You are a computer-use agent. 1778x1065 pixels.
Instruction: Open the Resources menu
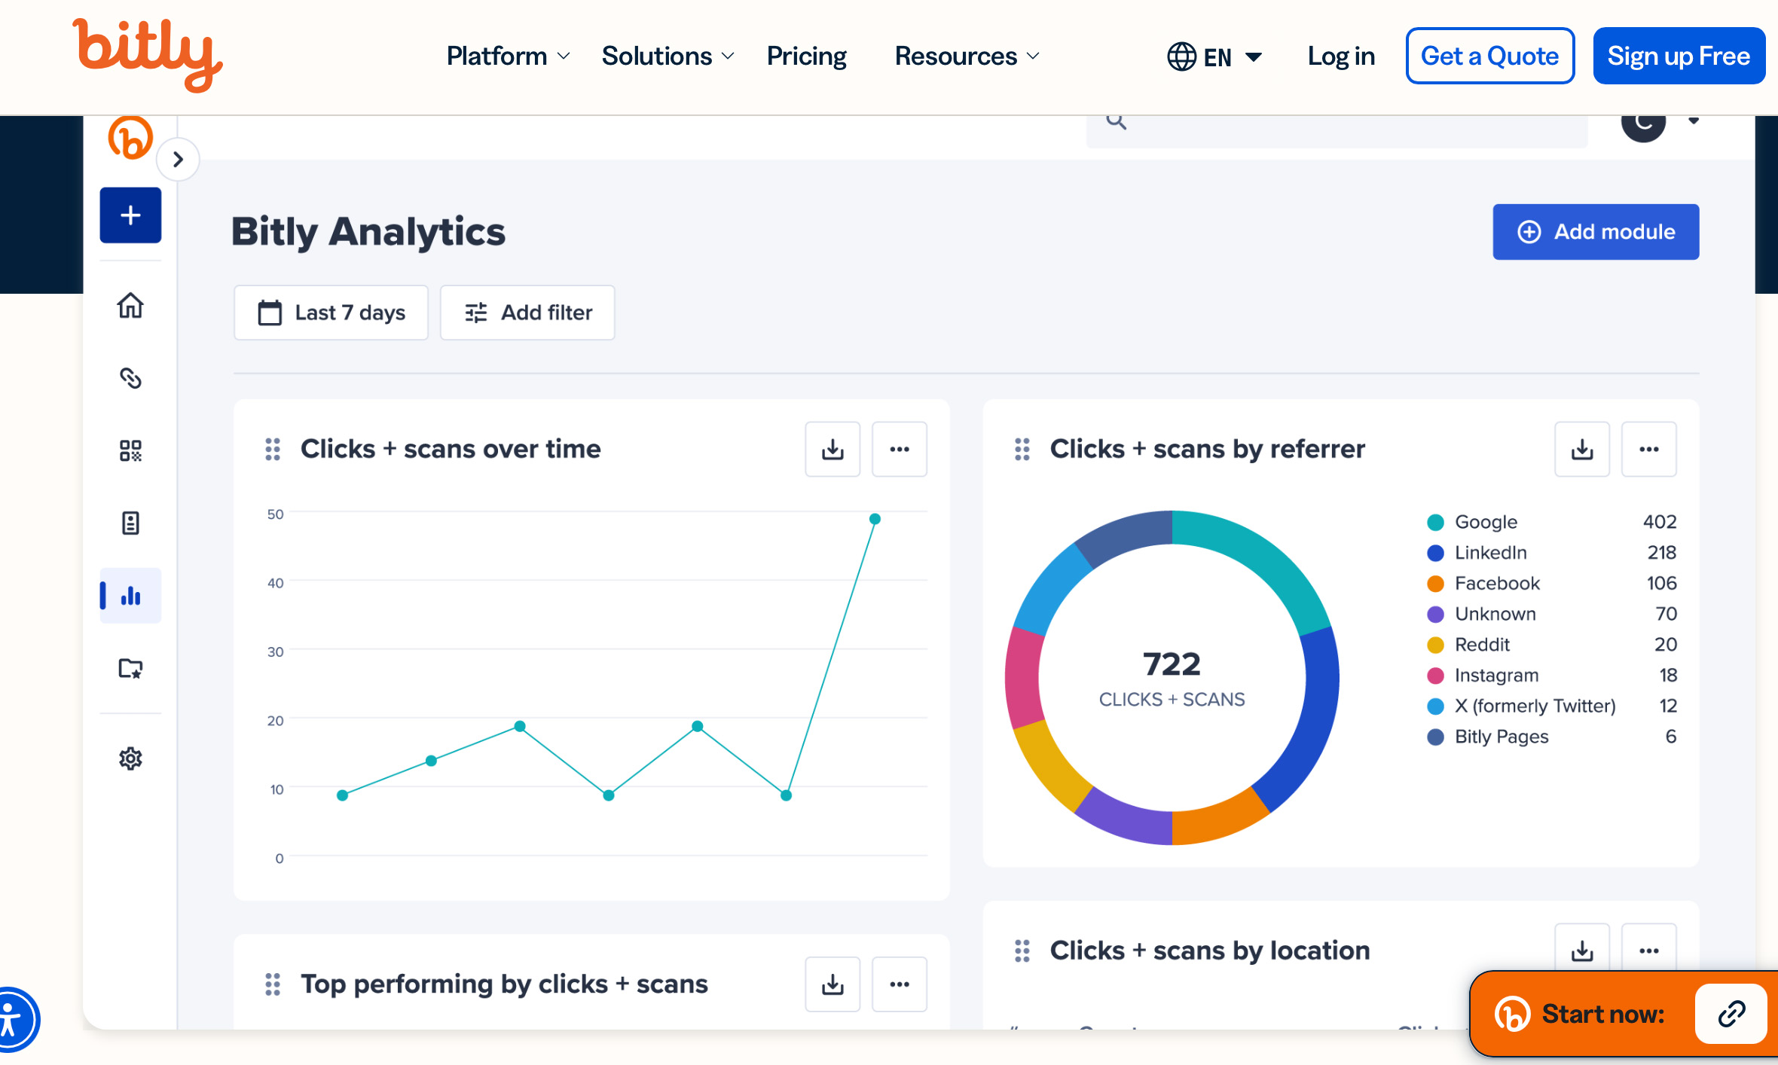click(x=967, y=56)
